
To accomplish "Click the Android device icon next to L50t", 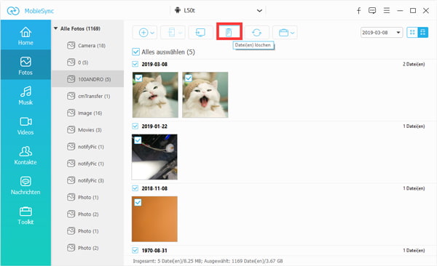I will tap(178, 10).
